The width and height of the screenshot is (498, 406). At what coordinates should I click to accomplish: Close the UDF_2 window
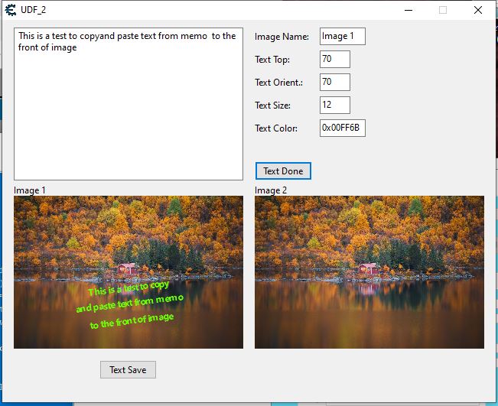pos(477,10)
